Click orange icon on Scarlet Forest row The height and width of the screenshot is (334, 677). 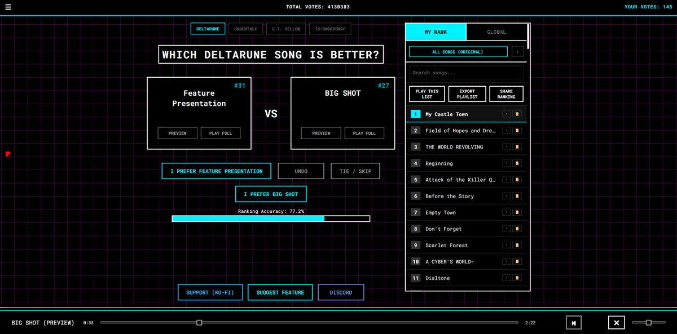coord(517,245)
